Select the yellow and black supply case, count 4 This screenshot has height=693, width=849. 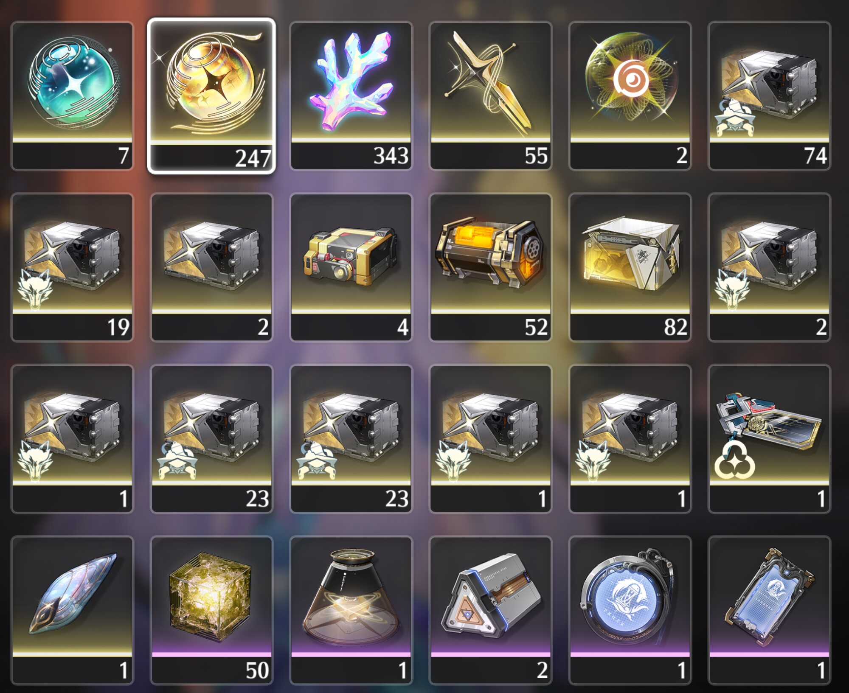pos(351,267)
